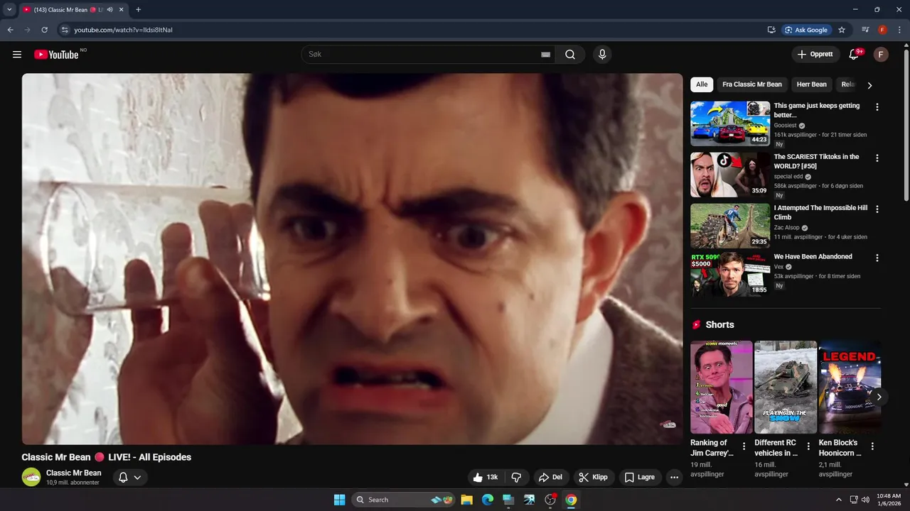Open tab search chevron dropdown
Image resolution: width=910 pixels, height=511 pixels.
[x=9, y=10]
